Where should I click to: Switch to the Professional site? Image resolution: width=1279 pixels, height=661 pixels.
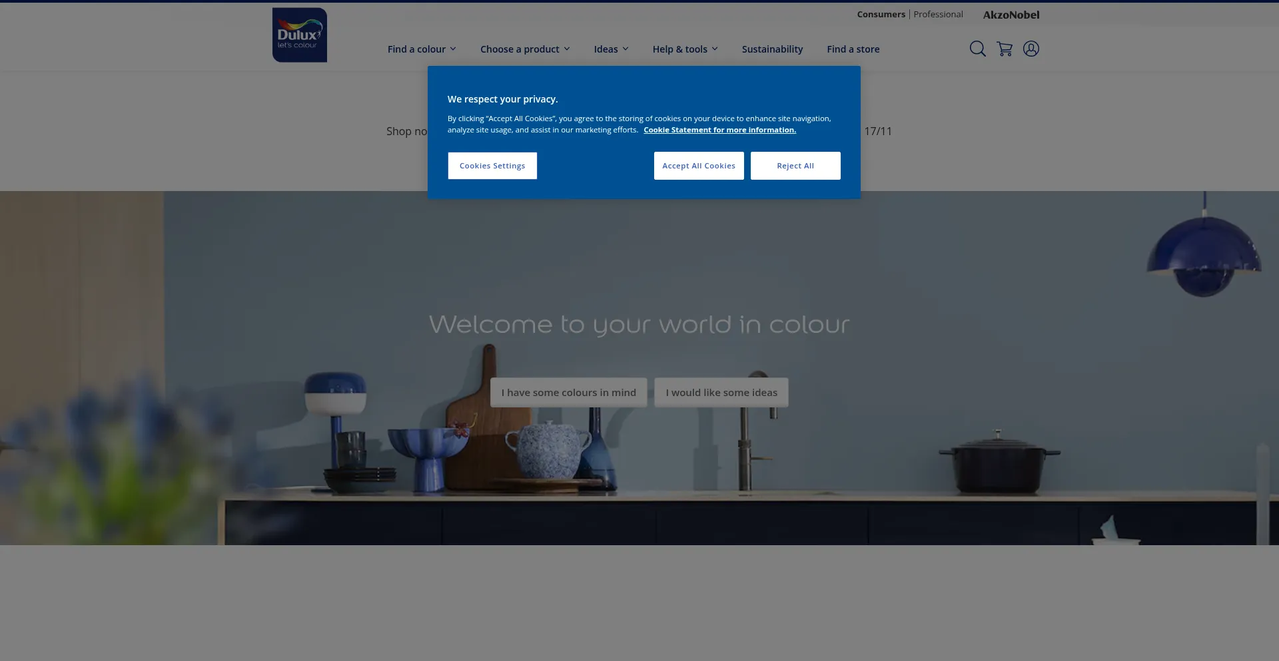[938, 15]
